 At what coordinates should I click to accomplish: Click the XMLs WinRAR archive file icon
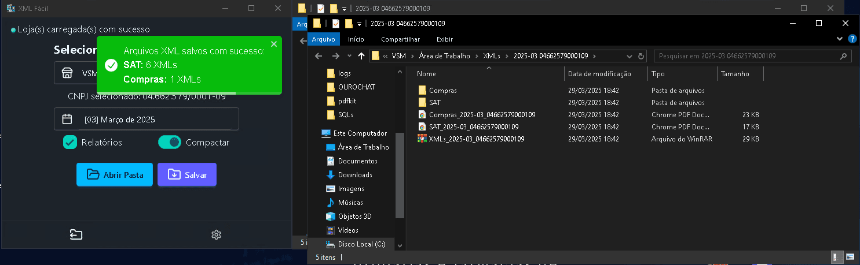pos(422,139)
